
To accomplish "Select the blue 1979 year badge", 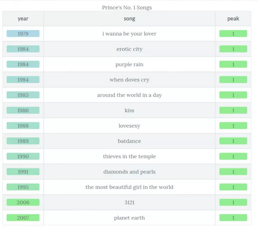I will point(23,34).
